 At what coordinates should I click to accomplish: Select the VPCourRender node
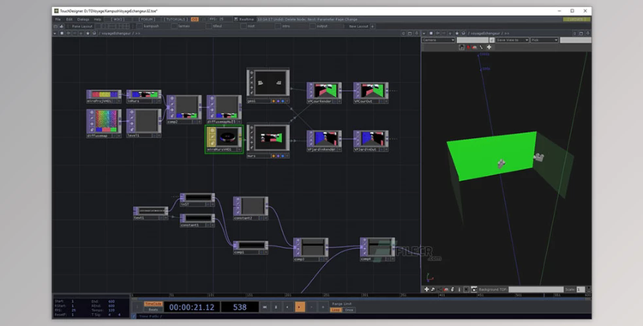[x=324, y=93]
